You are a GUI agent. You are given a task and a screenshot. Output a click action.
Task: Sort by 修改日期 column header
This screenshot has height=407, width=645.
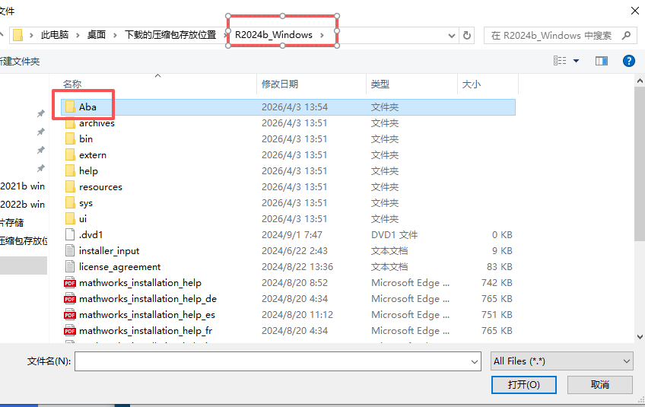tap(280, 84)
